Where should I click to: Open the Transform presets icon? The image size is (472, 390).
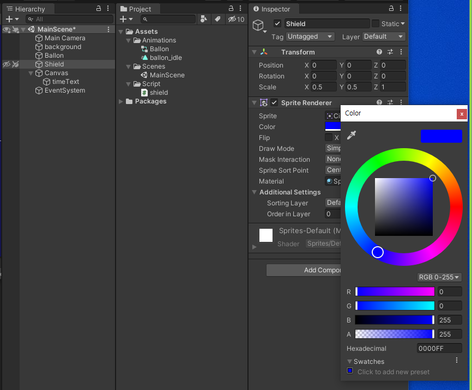(x=390, y=52)
